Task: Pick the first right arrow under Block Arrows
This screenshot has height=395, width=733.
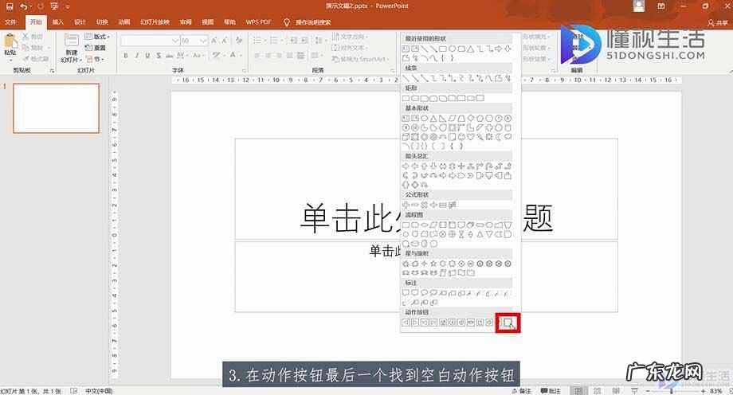Action: 406,166
